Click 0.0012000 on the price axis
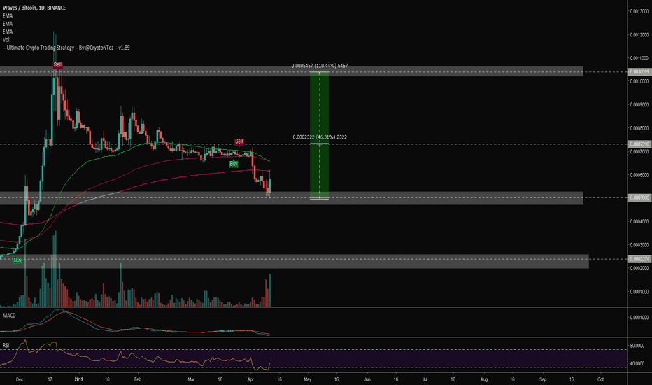Image resolution: width=652 pixels, height=385 pixels. click(x=639, y=34)
